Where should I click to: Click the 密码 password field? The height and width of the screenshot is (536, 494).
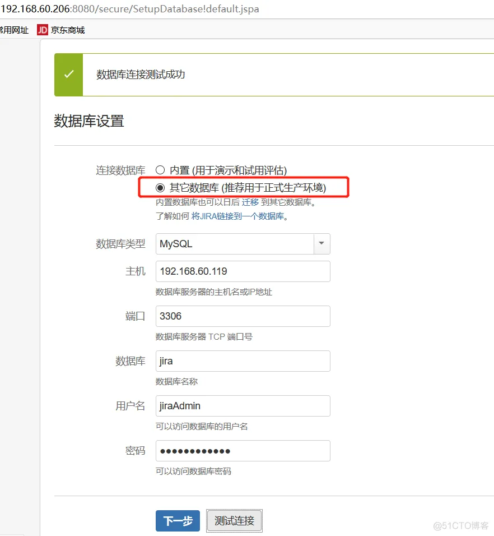243,451
